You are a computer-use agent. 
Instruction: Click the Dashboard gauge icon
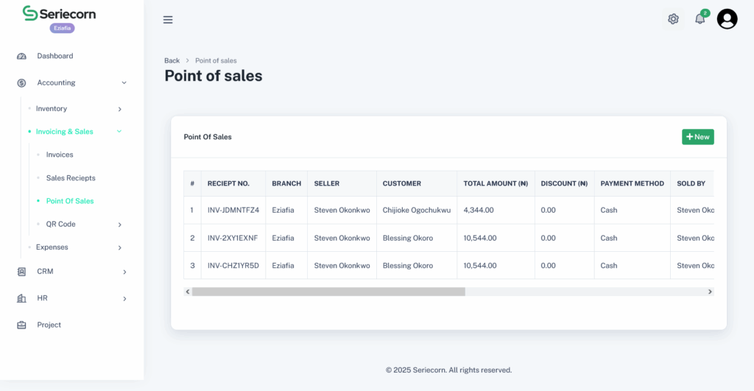[x=21, y=56]
